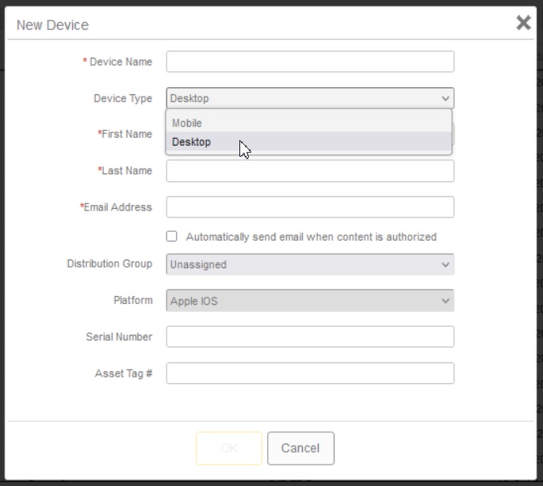The height and width of the screenshot is (486, 543).
Task: Click the New Device dialog title
Action: click(52, 25)
